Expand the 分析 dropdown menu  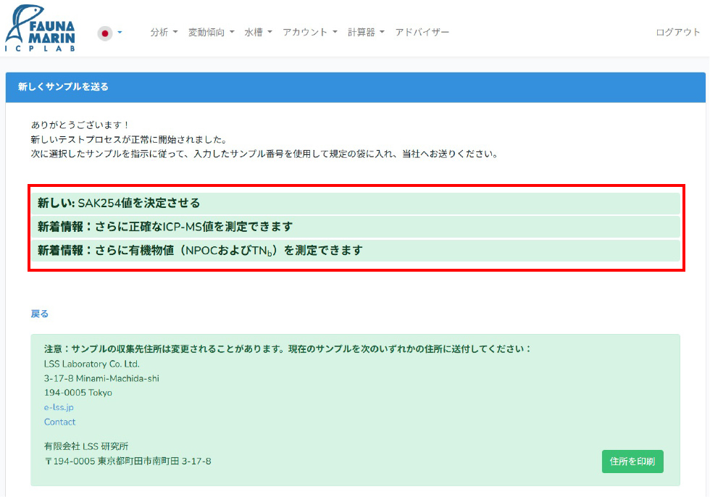(164, 33)
